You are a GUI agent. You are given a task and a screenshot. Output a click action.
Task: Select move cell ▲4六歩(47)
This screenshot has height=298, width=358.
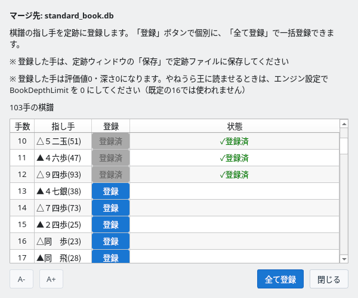(x=63, y=158)
